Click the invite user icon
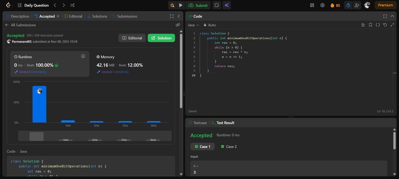399x179 pixels. pos(357,5)
